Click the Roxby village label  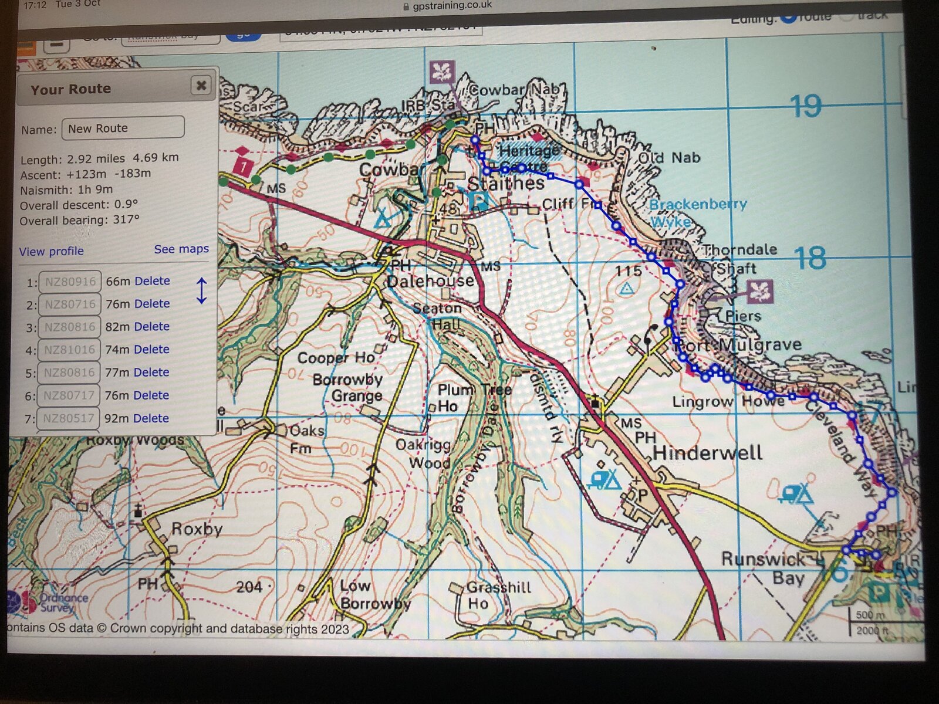[x=197, y=529]
